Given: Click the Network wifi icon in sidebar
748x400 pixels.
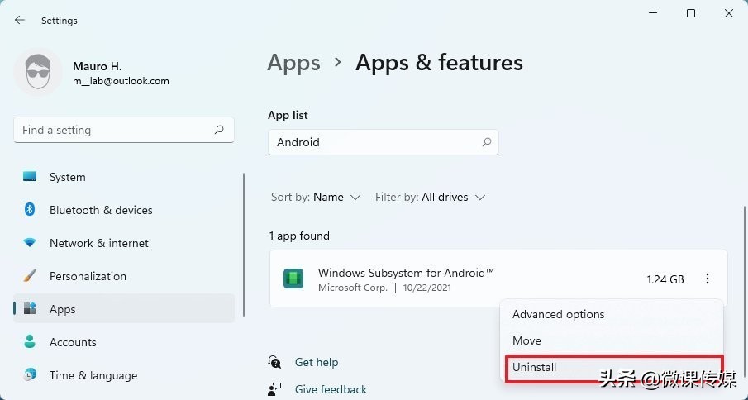Looking at the screenshot, I should tap(30, 243).
